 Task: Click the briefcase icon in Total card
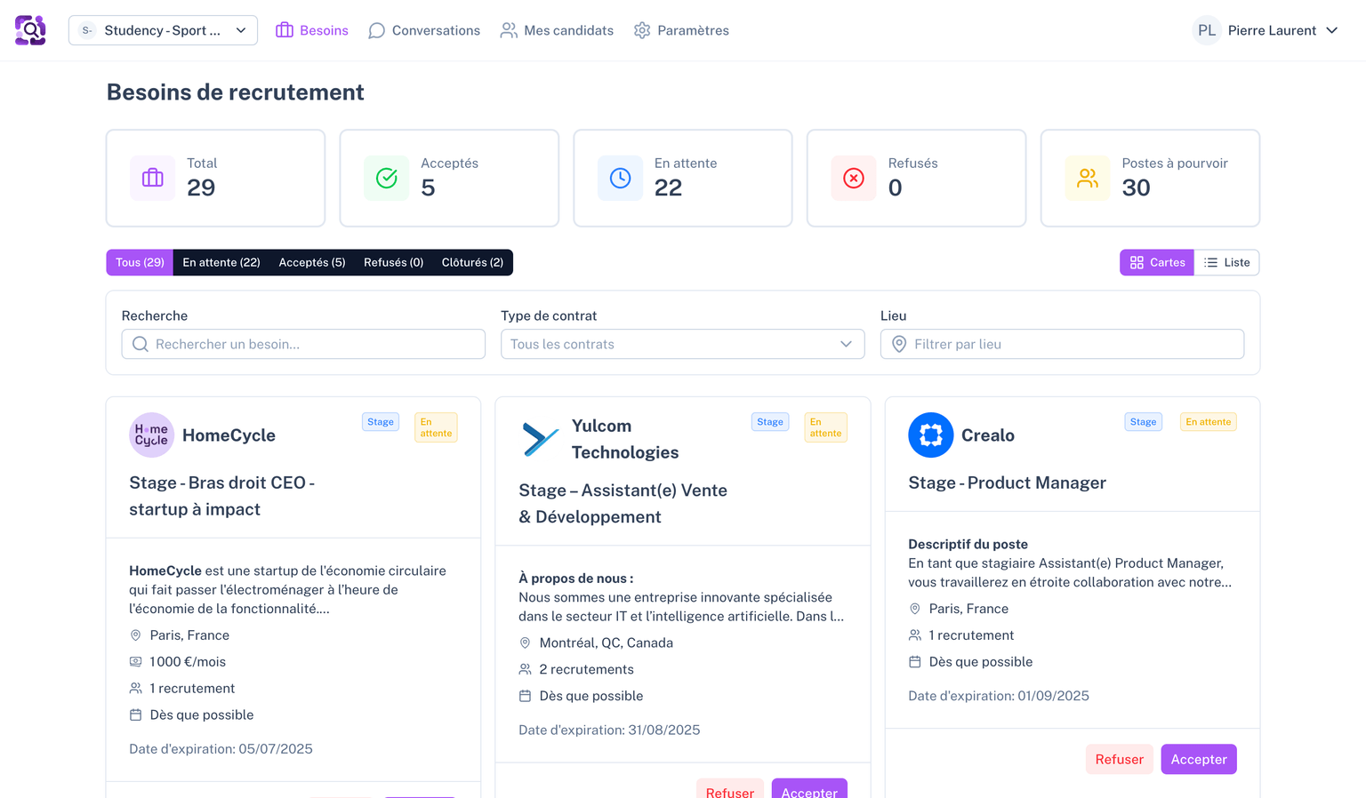(x=153, y=178)
